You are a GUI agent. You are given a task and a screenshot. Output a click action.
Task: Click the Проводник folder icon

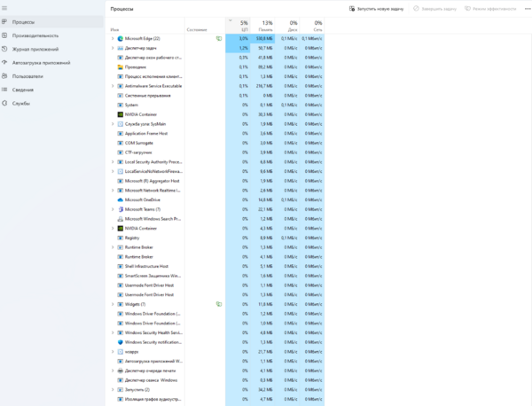pos(120,67)
